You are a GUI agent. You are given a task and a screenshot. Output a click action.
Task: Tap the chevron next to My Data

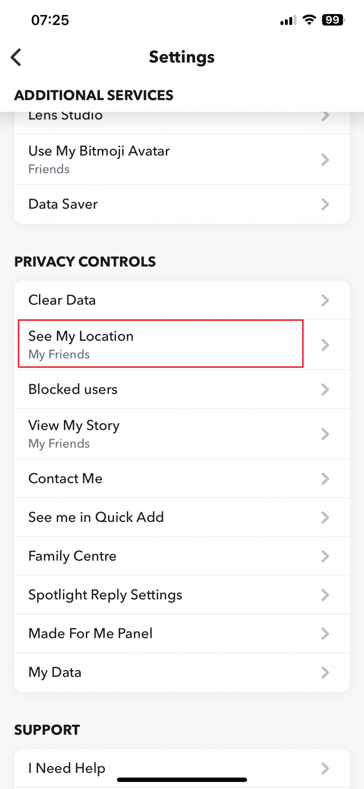(325, 672)
